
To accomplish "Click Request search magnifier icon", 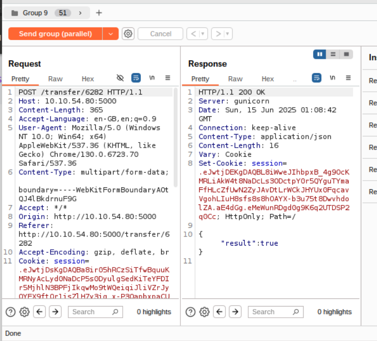I will (x=115, y=312).
